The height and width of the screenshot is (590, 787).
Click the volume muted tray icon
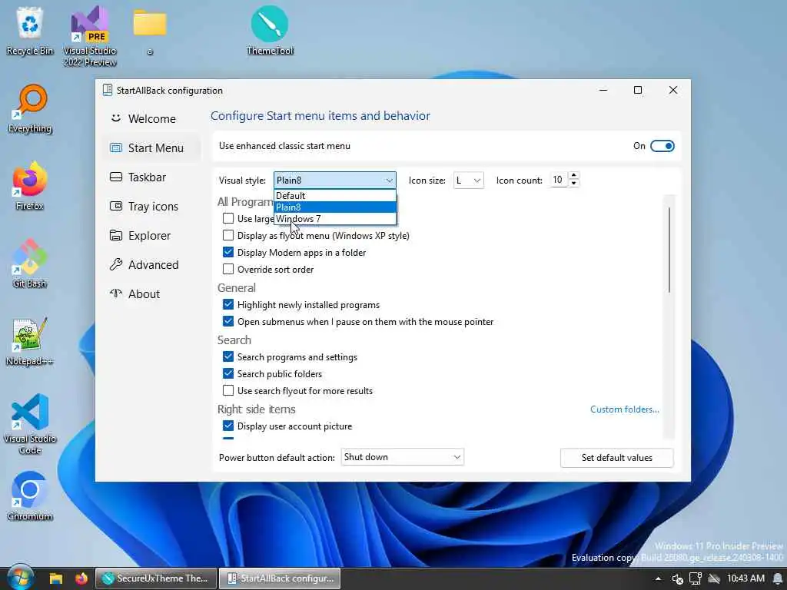[x=677, y=579]
